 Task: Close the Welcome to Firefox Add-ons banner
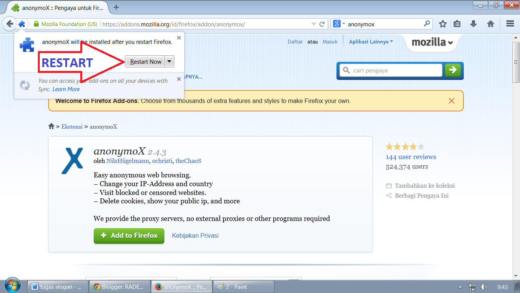[452, 101]
